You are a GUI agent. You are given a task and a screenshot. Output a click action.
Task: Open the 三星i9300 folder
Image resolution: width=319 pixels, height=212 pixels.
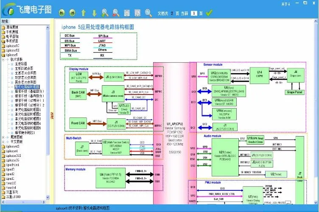point(11,197)
